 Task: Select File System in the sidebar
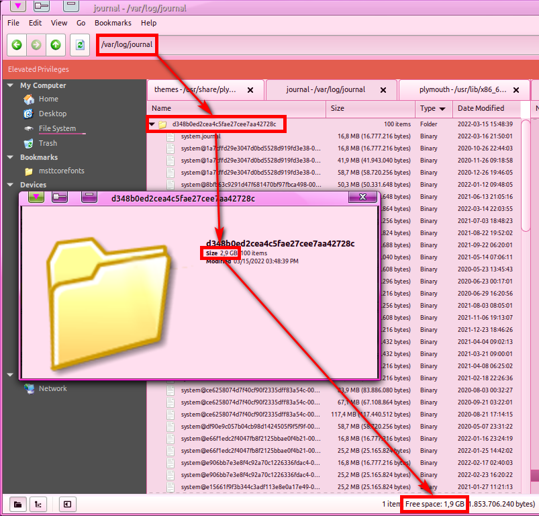[57, 128]
